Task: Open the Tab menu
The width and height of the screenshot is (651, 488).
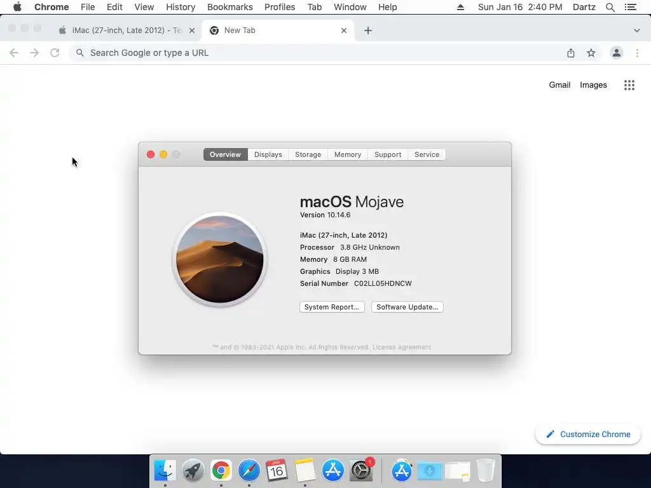Action: click(314, 7)
